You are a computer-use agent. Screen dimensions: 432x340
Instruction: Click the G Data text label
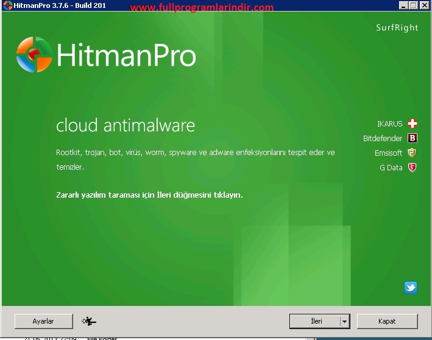coord(391,168)
